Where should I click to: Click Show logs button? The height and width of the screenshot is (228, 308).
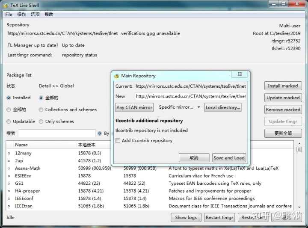186,217
